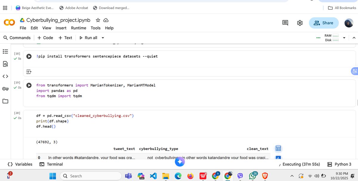The image size is (358, 181).
Task: Open the Secrets key sidebar icon
Action: coord(5,89)
